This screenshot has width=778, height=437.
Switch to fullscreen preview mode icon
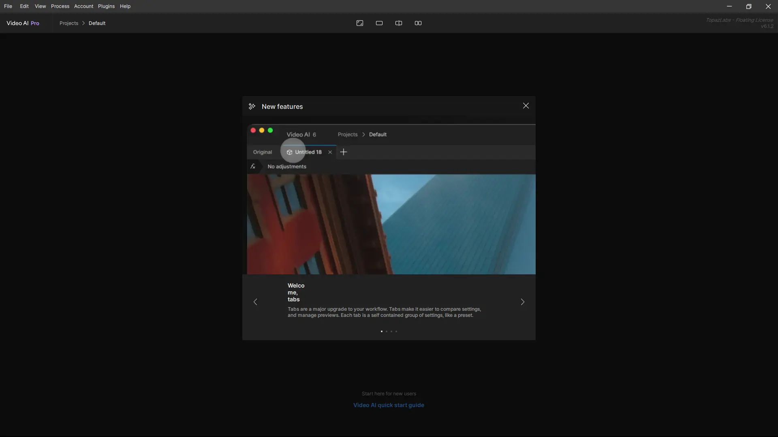point(359,23)
